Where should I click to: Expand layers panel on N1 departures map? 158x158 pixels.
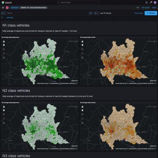(x=76, y=42)
